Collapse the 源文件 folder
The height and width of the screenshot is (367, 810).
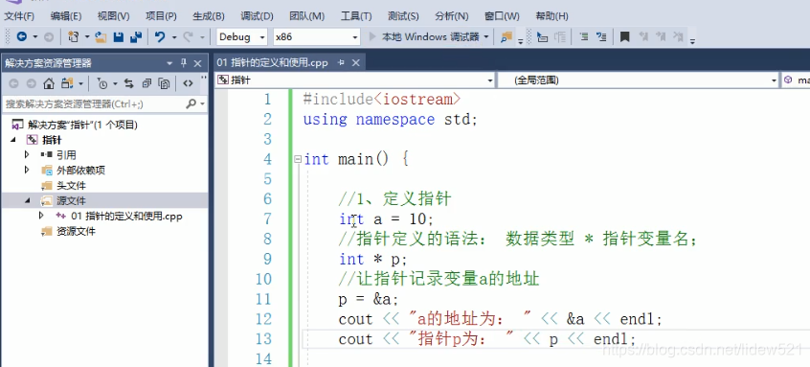pos(27,200)
